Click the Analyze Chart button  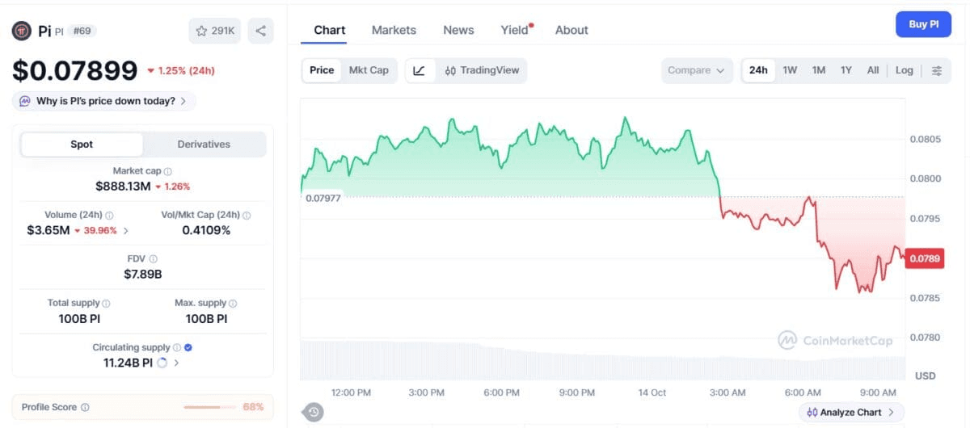click(x=852, y=412)
